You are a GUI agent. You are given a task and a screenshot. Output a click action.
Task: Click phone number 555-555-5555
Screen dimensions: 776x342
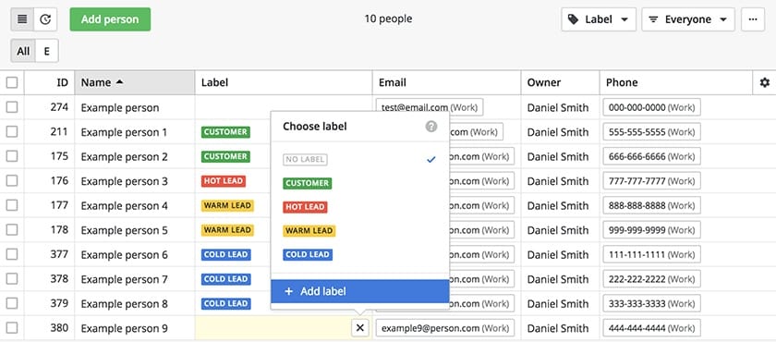point(652,132)
